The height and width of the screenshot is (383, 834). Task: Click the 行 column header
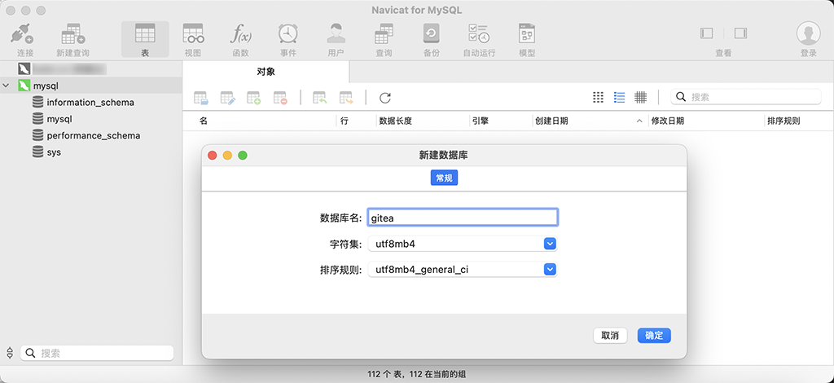coord(345,121)
